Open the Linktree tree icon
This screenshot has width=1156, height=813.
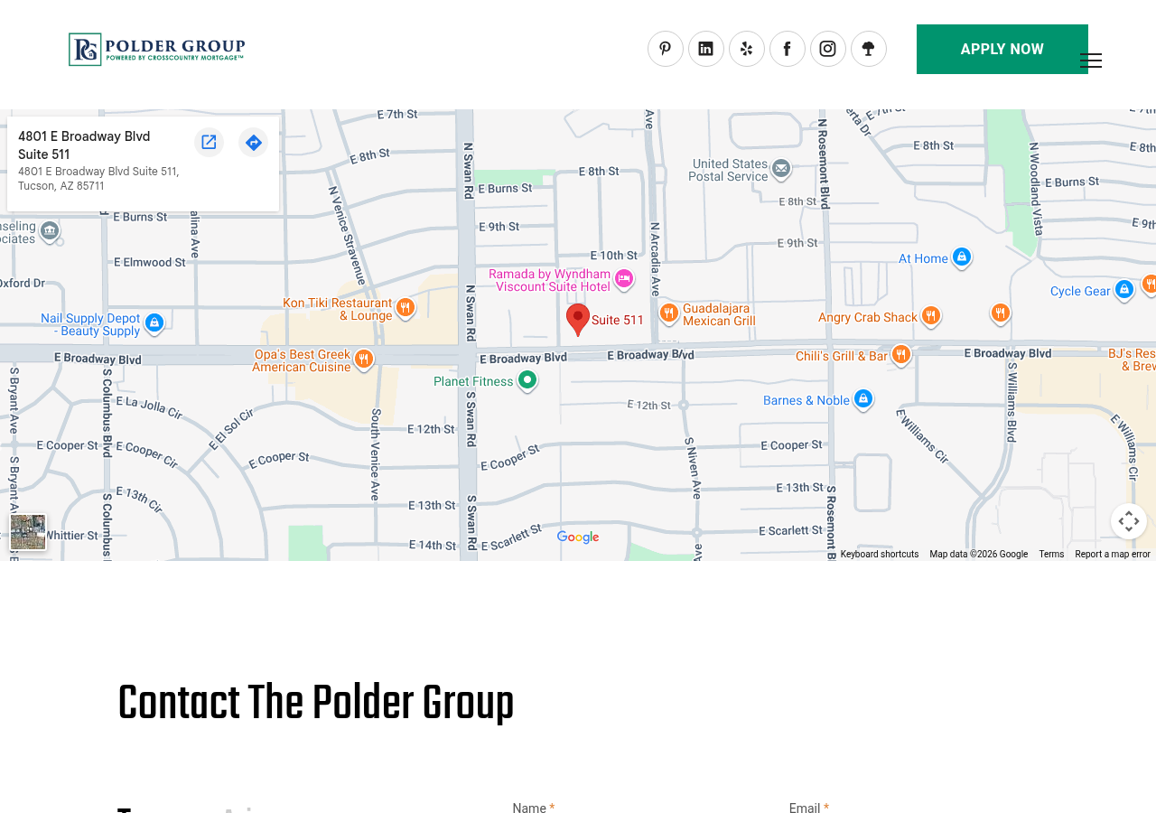tap(869, 49)
